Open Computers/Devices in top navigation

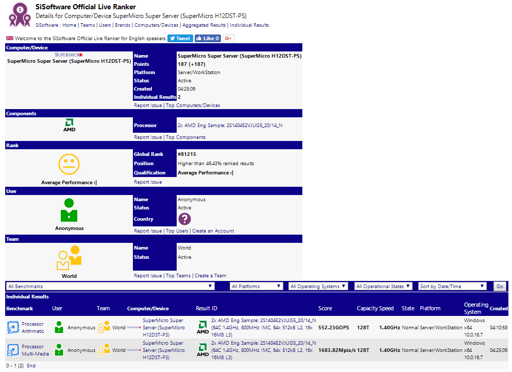(157, 25)
